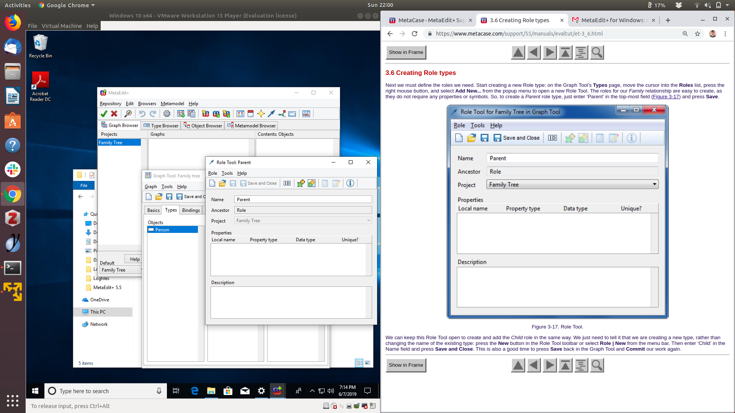Expand the Project dropdown in Role Tool

coord(369,221)
